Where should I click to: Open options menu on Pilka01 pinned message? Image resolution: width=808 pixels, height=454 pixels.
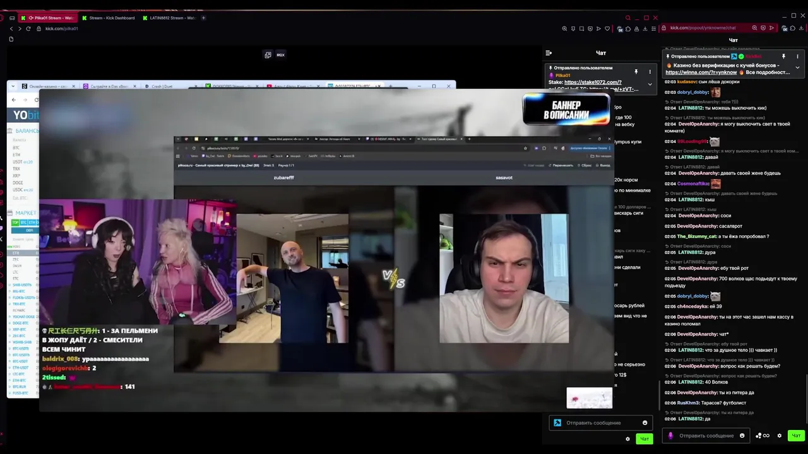tap(650, 72)
